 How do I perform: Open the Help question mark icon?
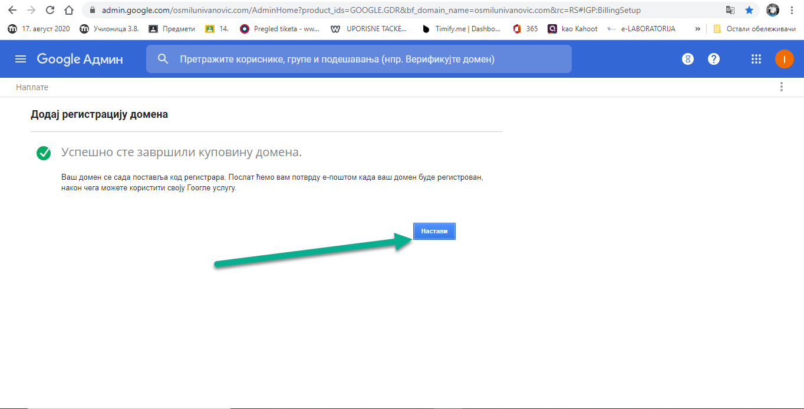coord(714,59)
